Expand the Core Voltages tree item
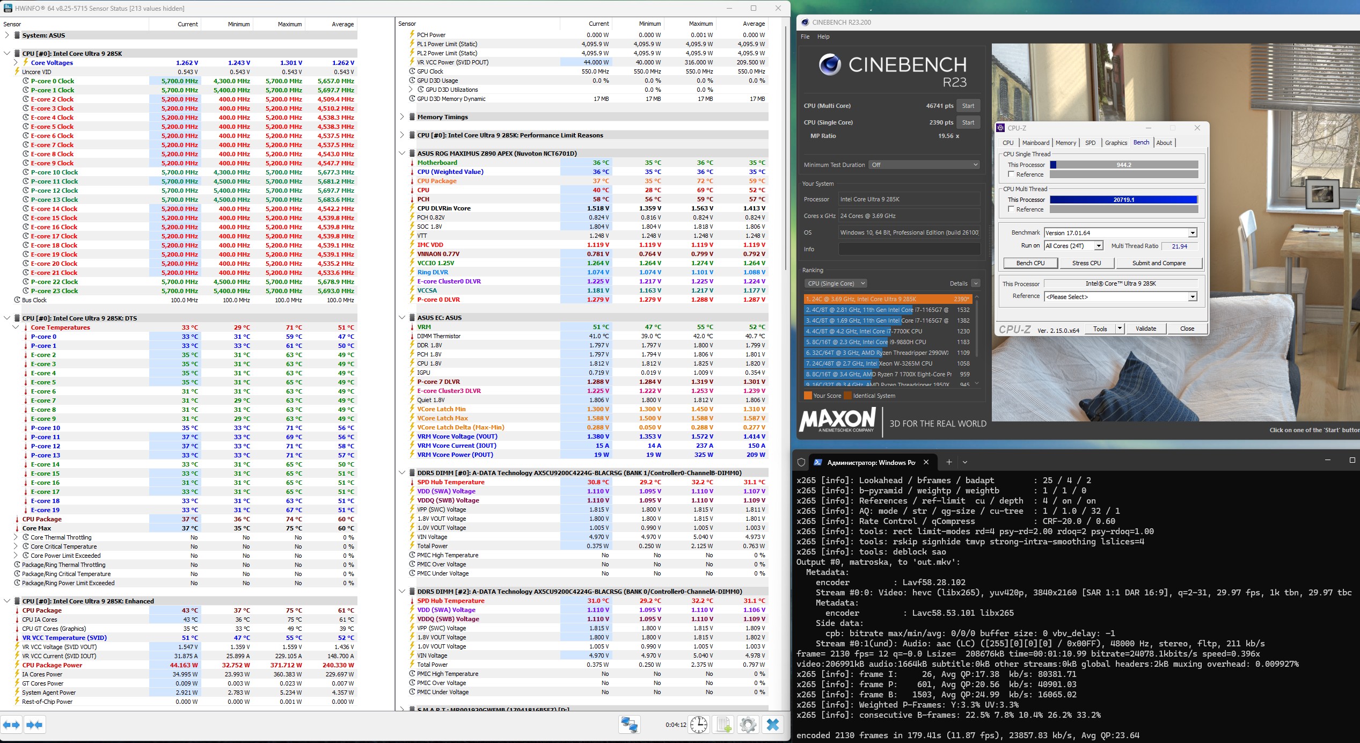This screenshot has width=1360, height=743. click(x=16, y=63)
